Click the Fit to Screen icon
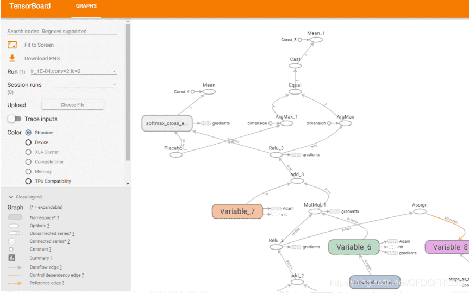 point(12,45)
